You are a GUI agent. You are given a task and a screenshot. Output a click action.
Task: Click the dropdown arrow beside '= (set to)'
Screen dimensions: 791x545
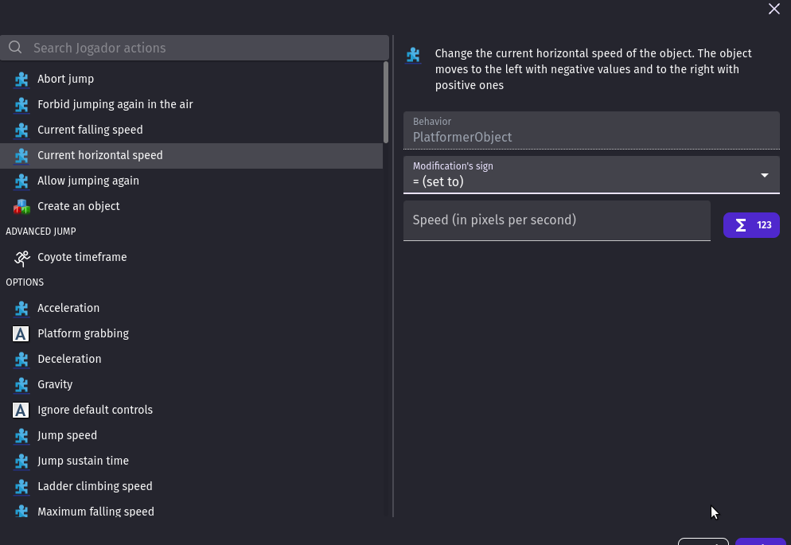coord(764,175)
